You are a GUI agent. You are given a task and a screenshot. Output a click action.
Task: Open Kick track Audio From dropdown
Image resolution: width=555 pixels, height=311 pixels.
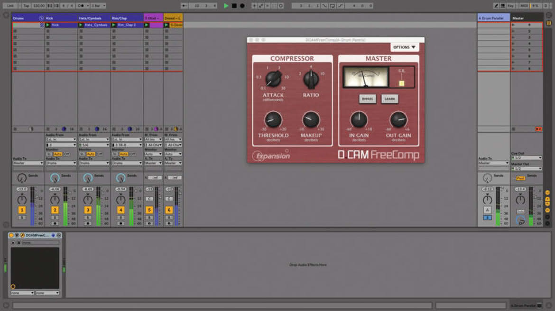(x=61, y=139)
